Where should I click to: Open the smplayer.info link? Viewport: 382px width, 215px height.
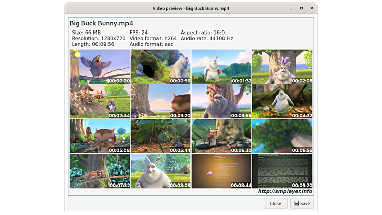point(285,192)
